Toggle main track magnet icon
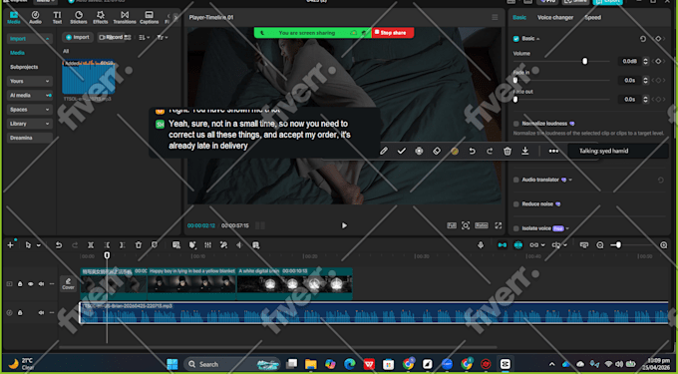The height and width of the screenshot is (374, 678). (502, 245)
